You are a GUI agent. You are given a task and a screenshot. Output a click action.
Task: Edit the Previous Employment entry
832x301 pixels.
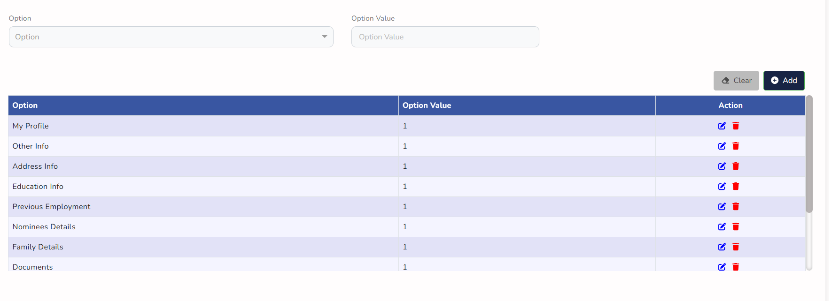click(722, 206)
